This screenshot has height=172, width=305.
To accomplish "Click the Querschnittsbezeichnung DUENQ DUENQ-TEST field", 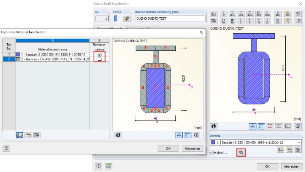I will (170, 18).
